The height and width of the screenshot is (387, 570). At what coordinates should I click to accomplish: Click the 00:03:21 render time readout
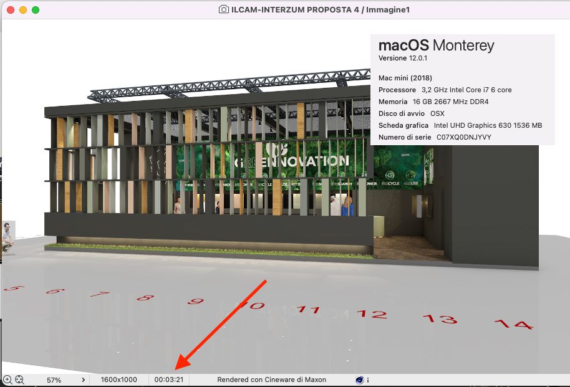pos(168,380)
